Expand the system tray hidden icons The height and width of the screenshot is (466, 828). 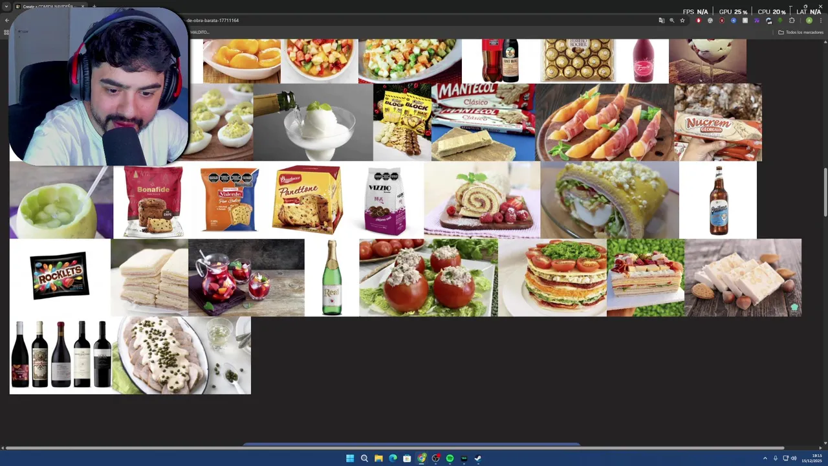765,458
